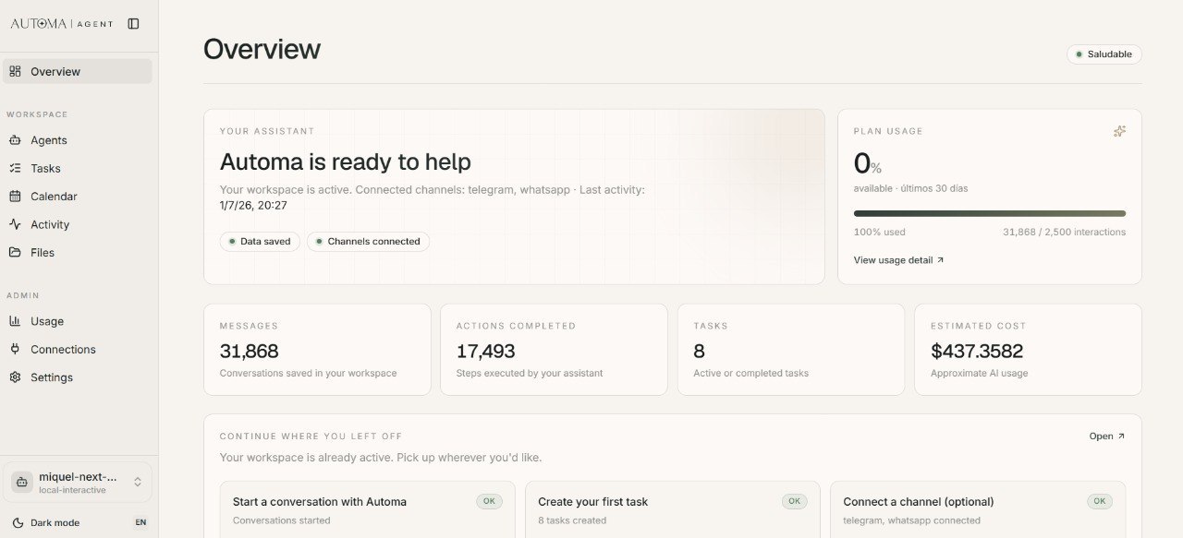
Task: Click the $437.3582 value
Action: click(x=977, y=351)
